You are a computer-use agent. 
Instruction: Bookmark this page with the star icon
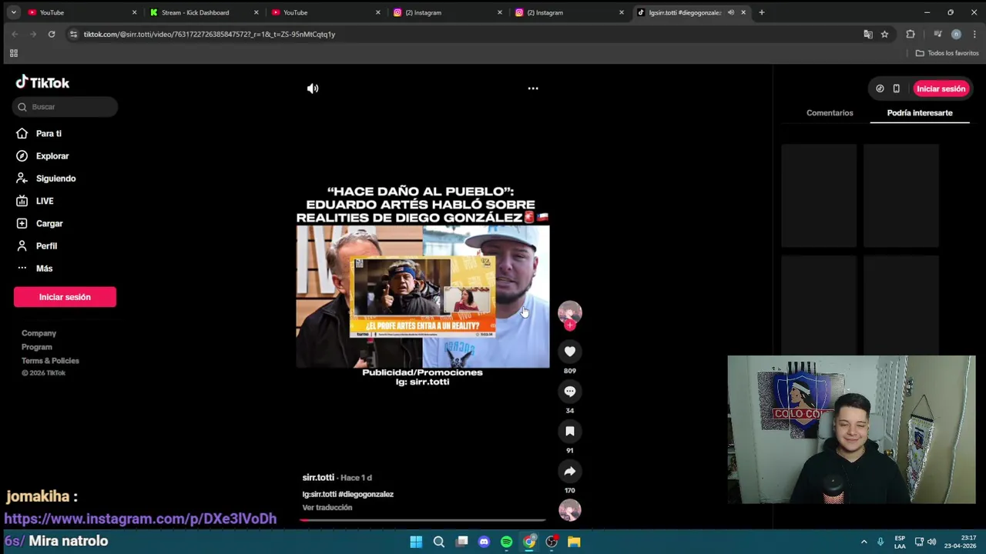(x=884, y=34)
